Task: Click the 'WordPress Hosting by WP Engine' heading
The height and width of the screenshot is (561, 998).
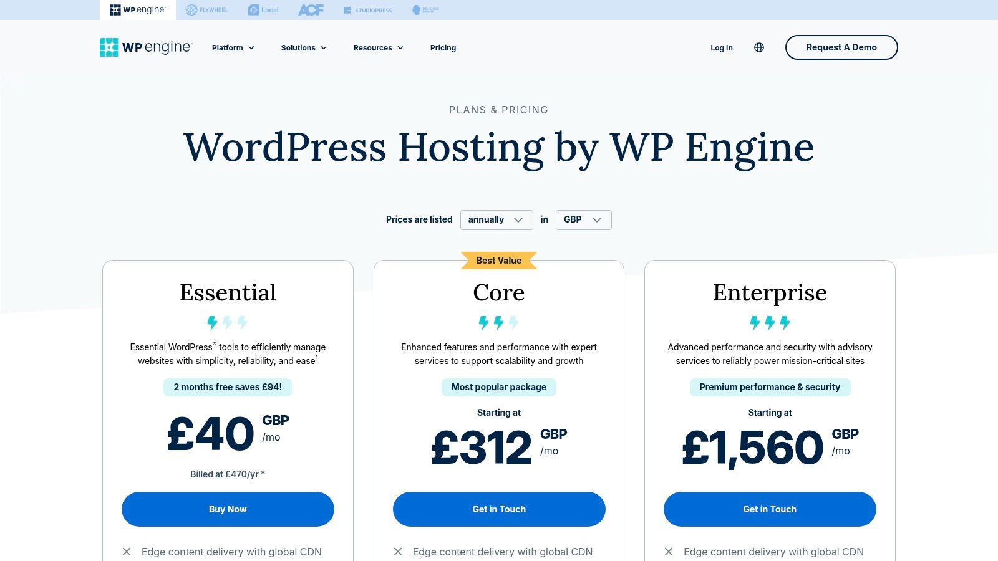Action: pyautogui.click(x=499, y=148)
